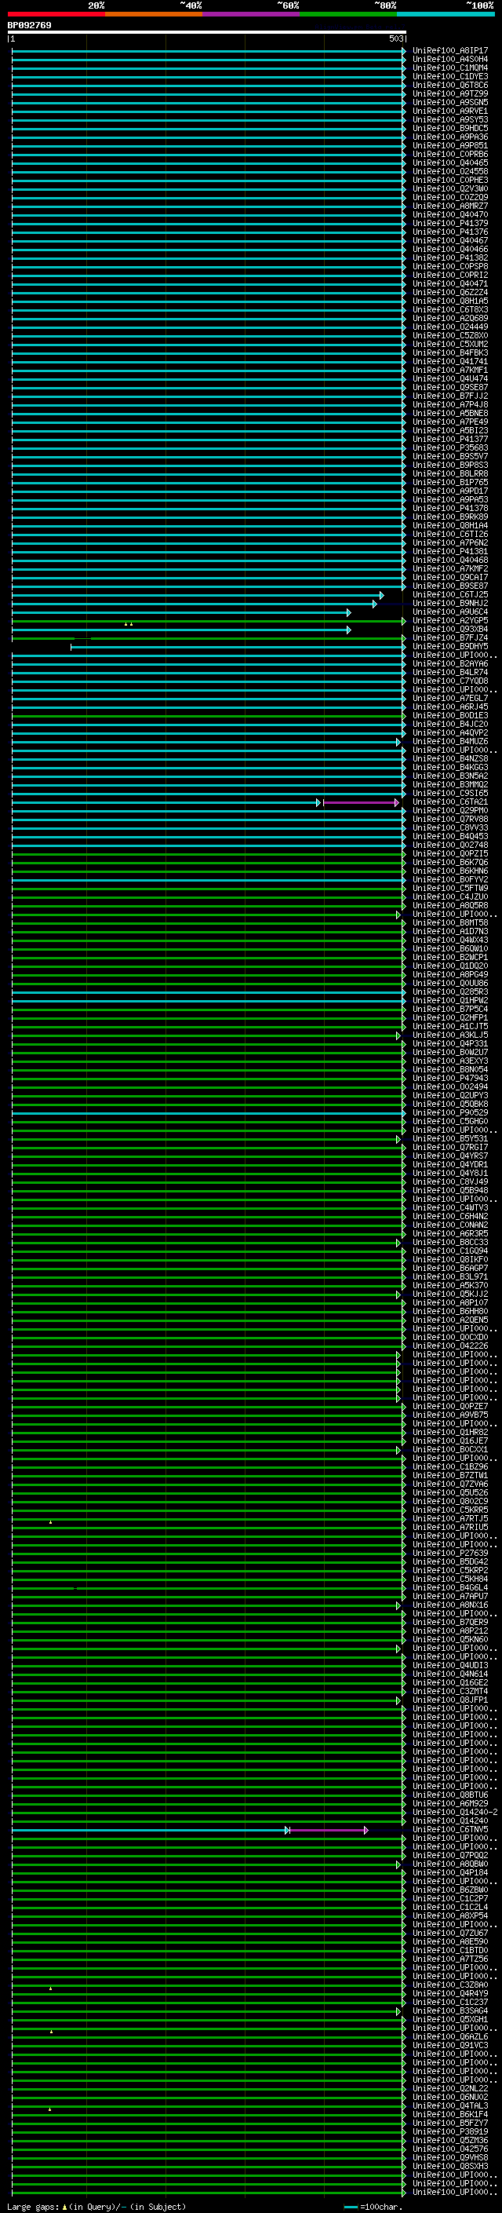Click the arrowhead ending the A9U6C4 alignment

point(349,612)
